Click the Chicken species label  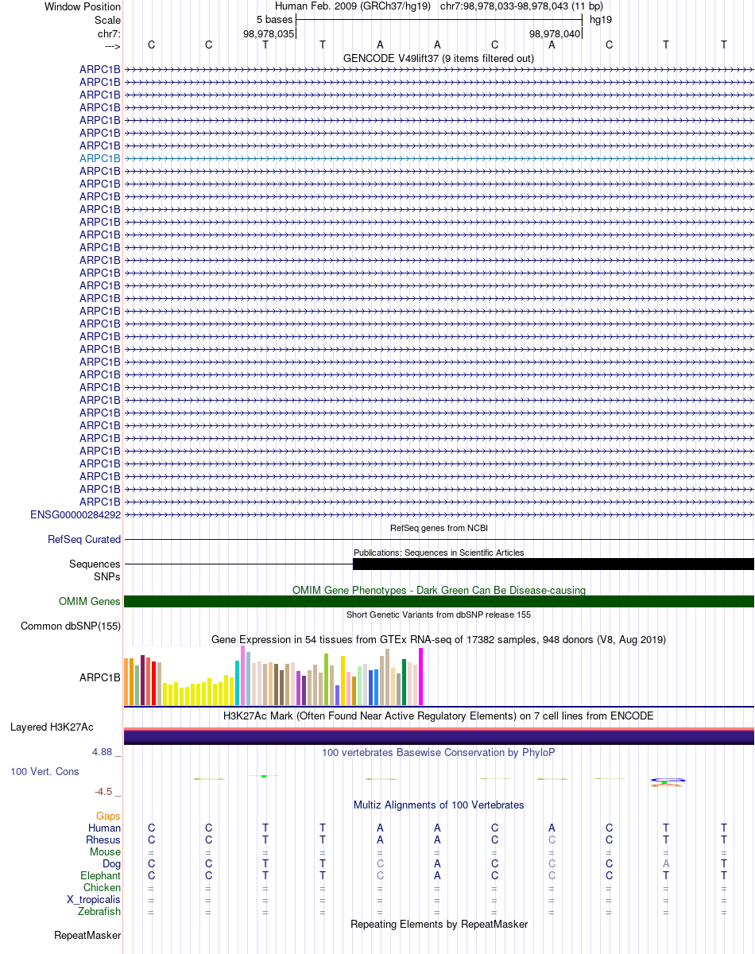pos(102,887)
